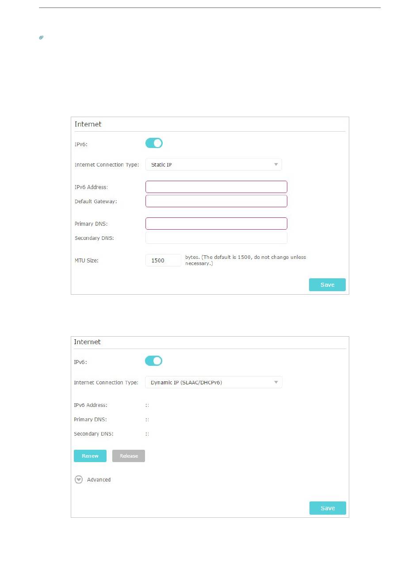Open the Static IP connection type dropdown
The width and height of the screenshot is (420, 573).
214,165
